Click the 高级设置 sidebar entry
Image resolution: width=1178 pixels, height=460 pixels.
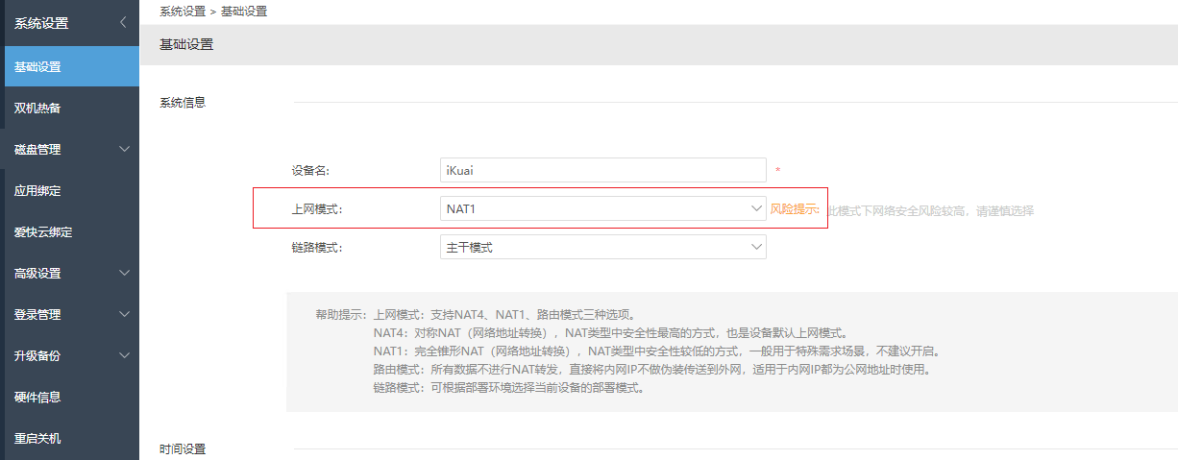coord(38,274)
